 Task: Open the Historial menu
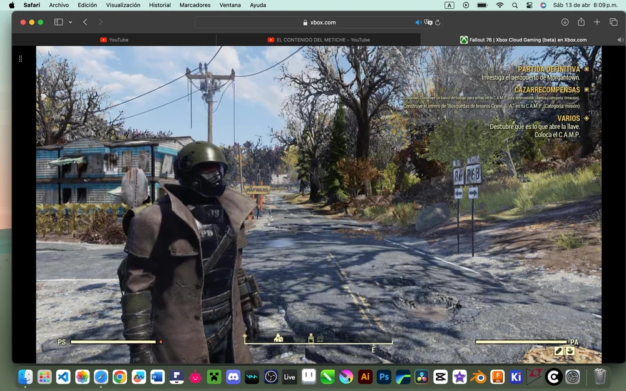coord(160,5)
